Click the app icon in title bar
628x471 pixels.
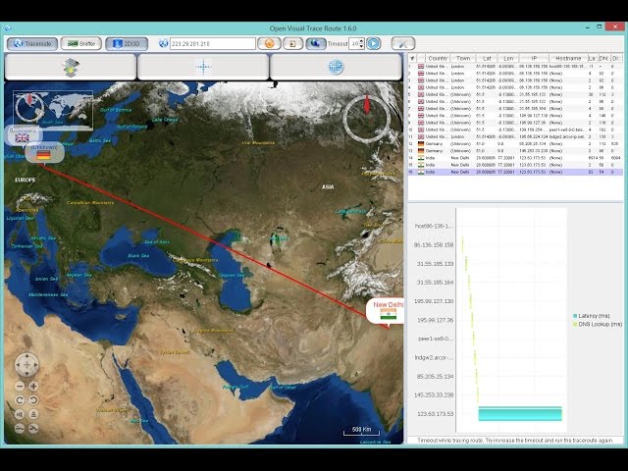[7, 28]
